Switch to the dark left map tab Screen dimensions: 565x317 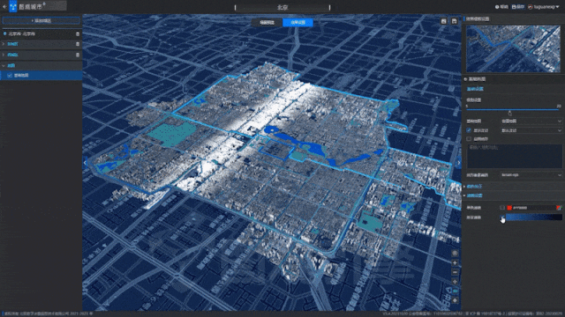[x=267, y=22]
